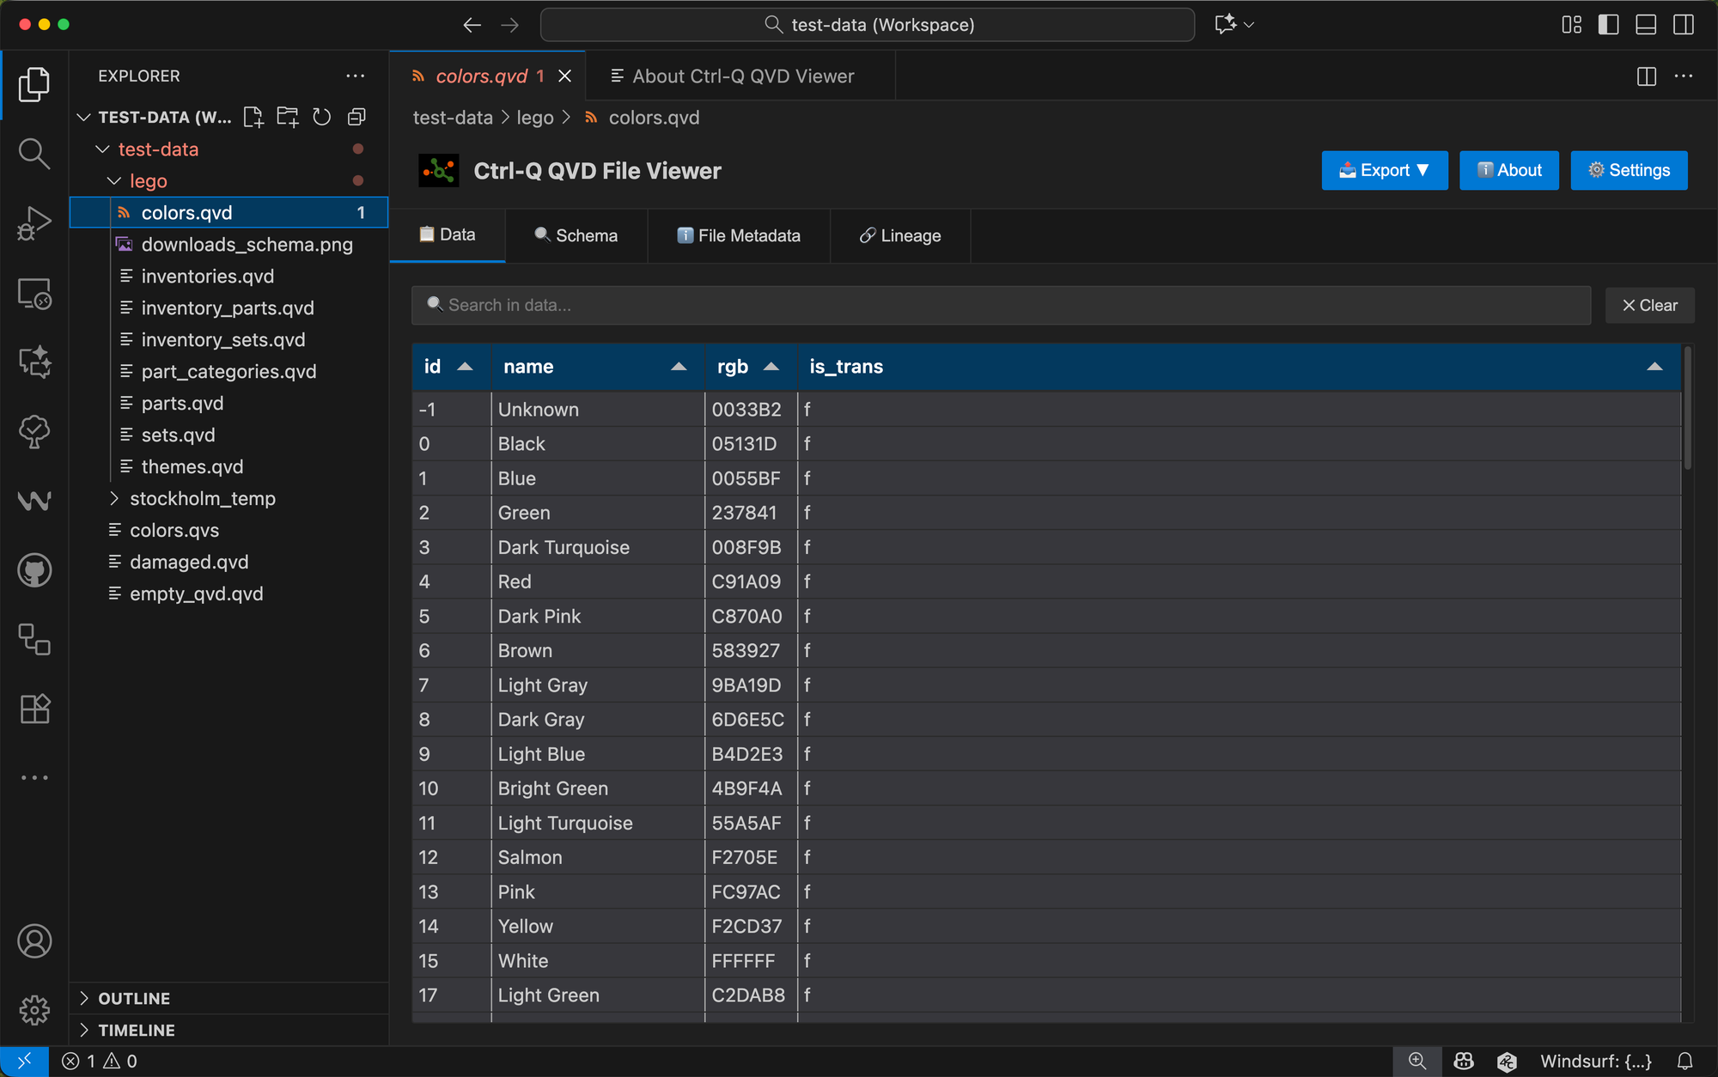
Task: Open the Manage gear at the bottom left
Action: (x=34, y=1010)
